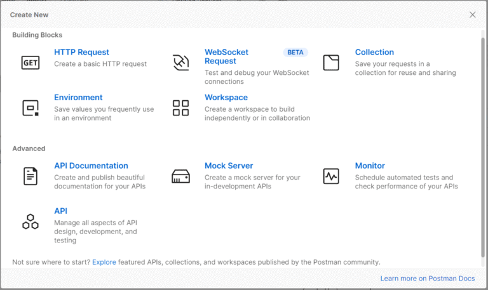Click 'Create a workspace to build independently' text
The image size is (488, 290).
(x=257, y=114)
